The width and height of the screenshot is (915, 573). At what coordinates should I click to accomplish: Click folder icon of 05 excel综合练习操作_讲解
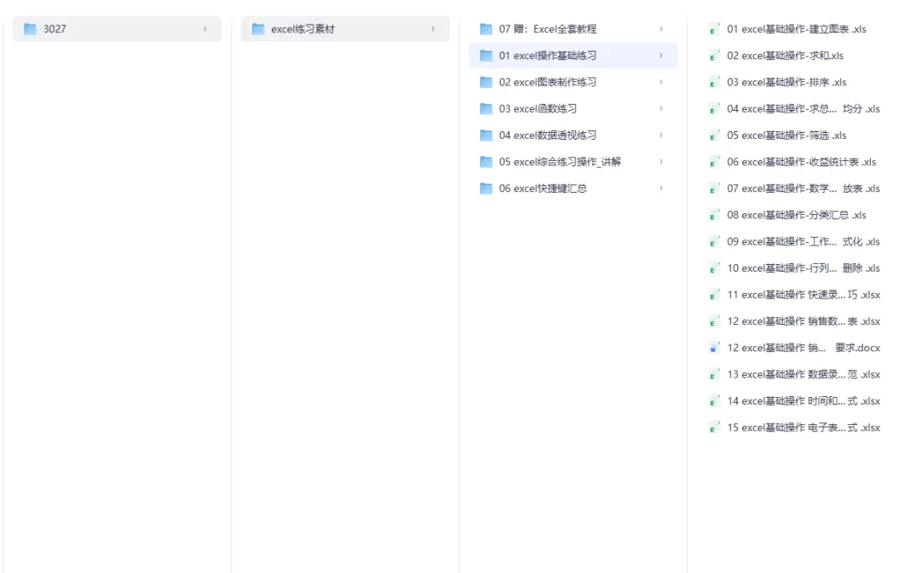[486, 162]
